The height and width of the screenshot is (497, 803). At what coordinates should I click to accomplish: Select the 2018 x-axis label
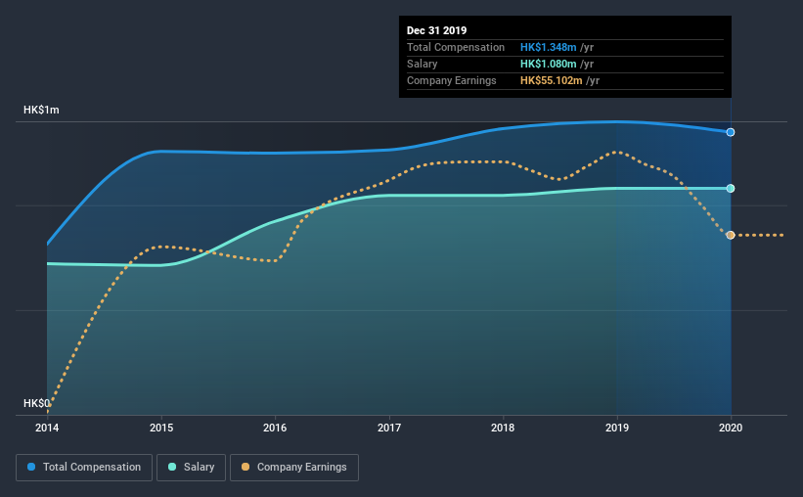(x=503, y=428)
